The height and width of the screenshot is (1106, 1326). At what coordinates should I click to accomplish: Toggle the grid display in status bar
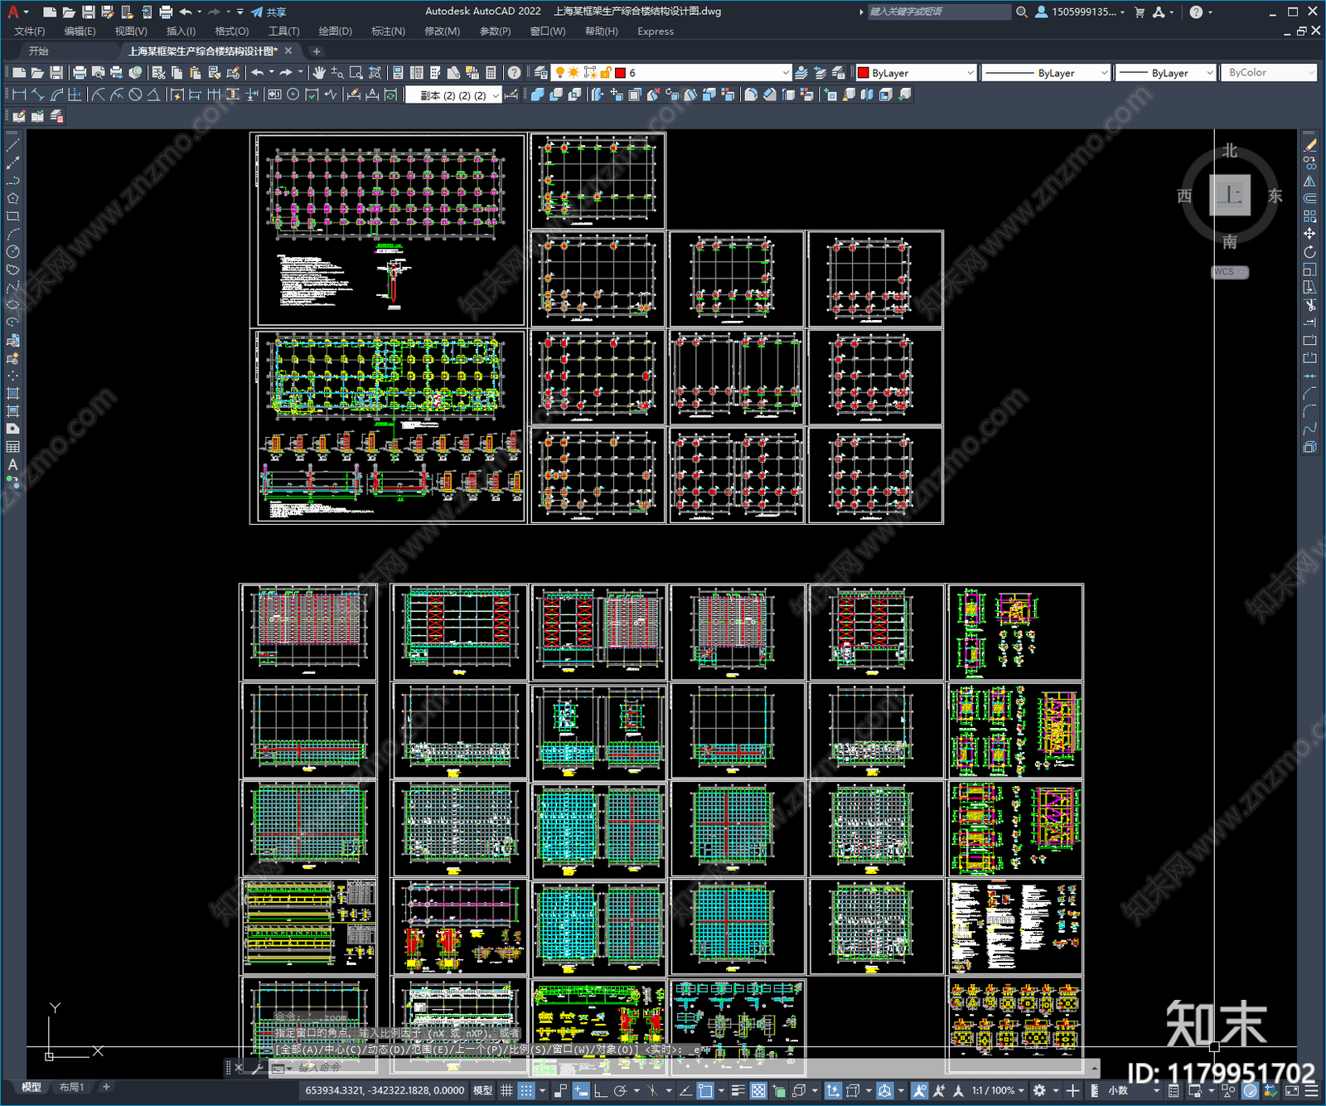(506, 1090)
